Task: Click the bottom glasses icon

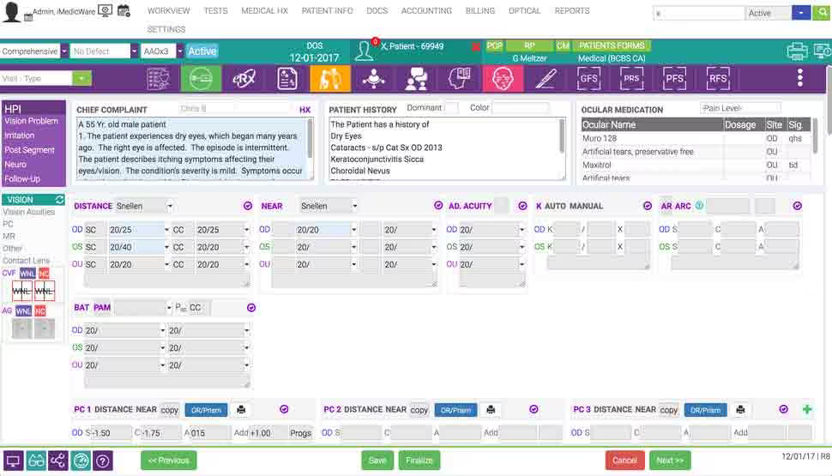Action: (36, 461)
